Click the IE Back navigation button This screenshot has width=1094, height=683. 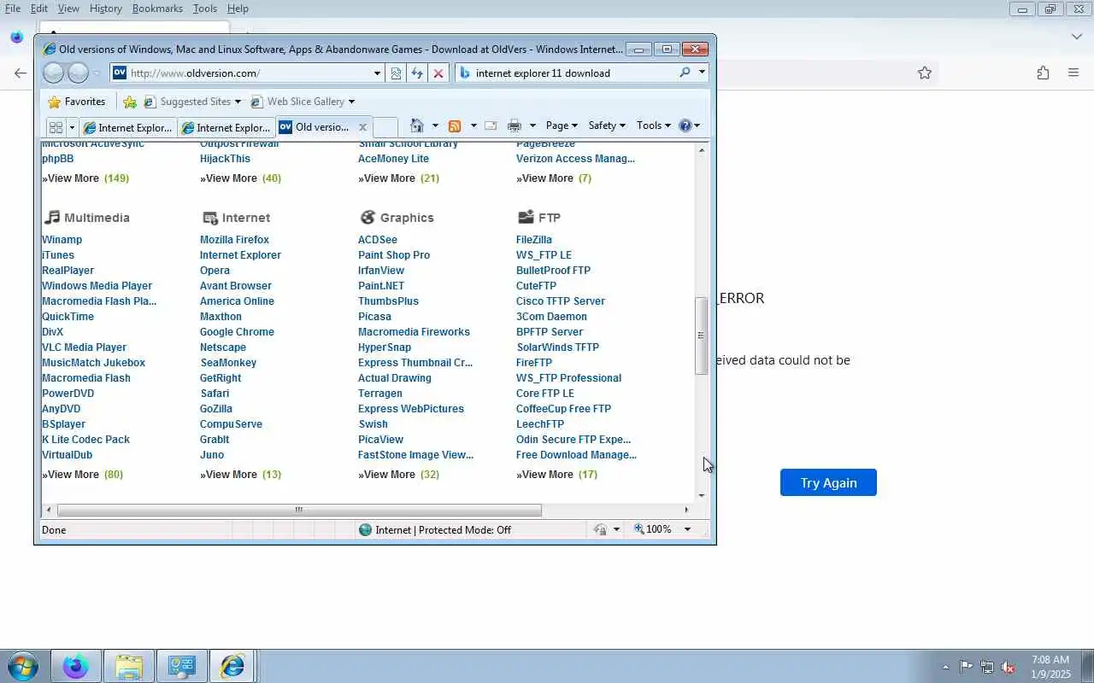[53, 73]
